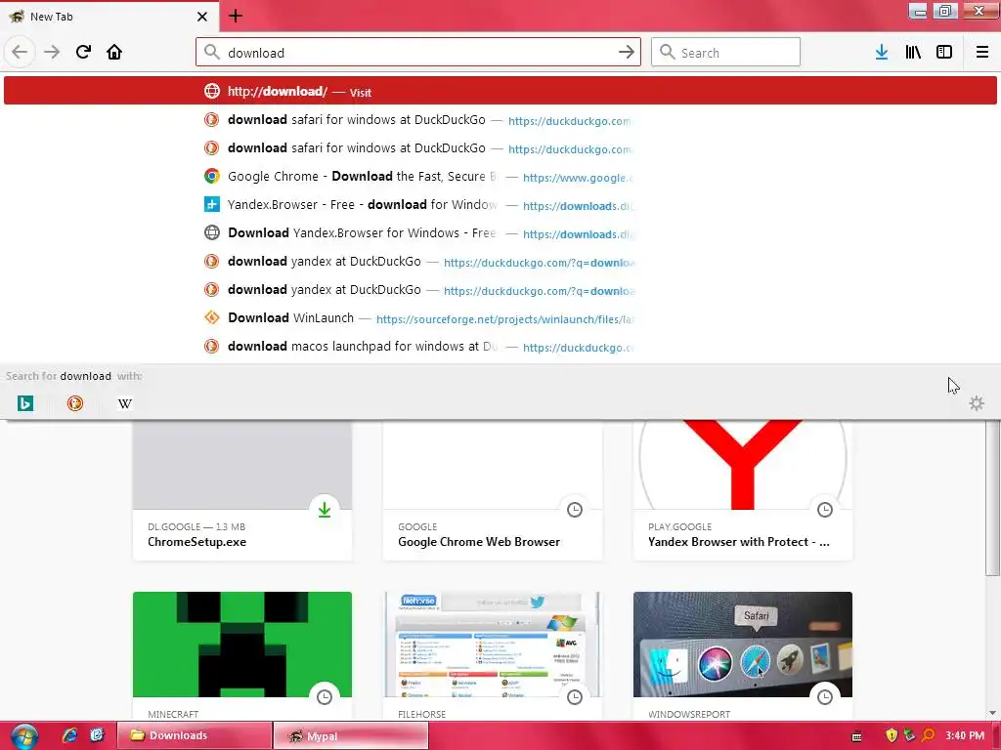This screenshot has height=750, width=1001.
Task: Search for download with Wikipedia icon
Action: click(x=125, y=403)
